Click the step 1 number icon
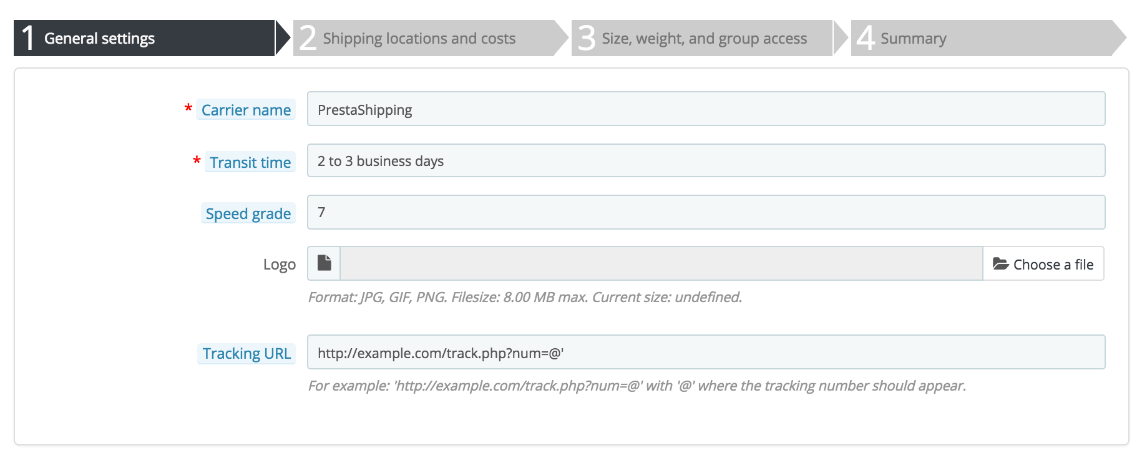This screenshot has width=1147, height=453. [28, 38]
